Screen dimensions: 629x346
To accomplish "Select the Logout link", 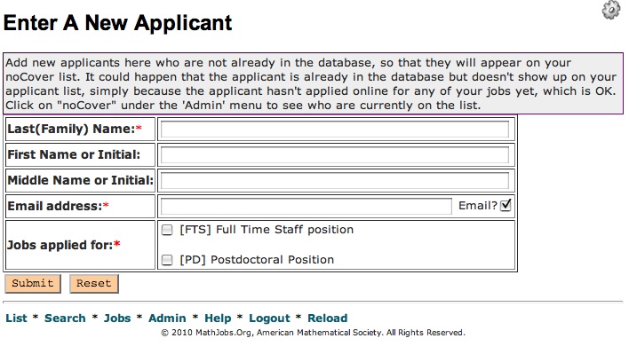I will 269,318.
